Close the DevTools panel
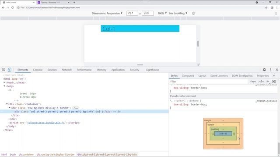This screenshot has height=157, width=280. click(277, 70)
